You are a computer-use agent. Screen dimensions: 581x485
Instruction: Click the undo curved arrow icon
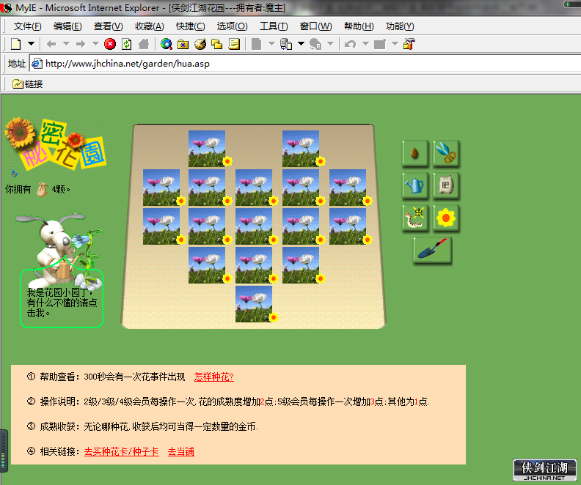pos(350,45)
